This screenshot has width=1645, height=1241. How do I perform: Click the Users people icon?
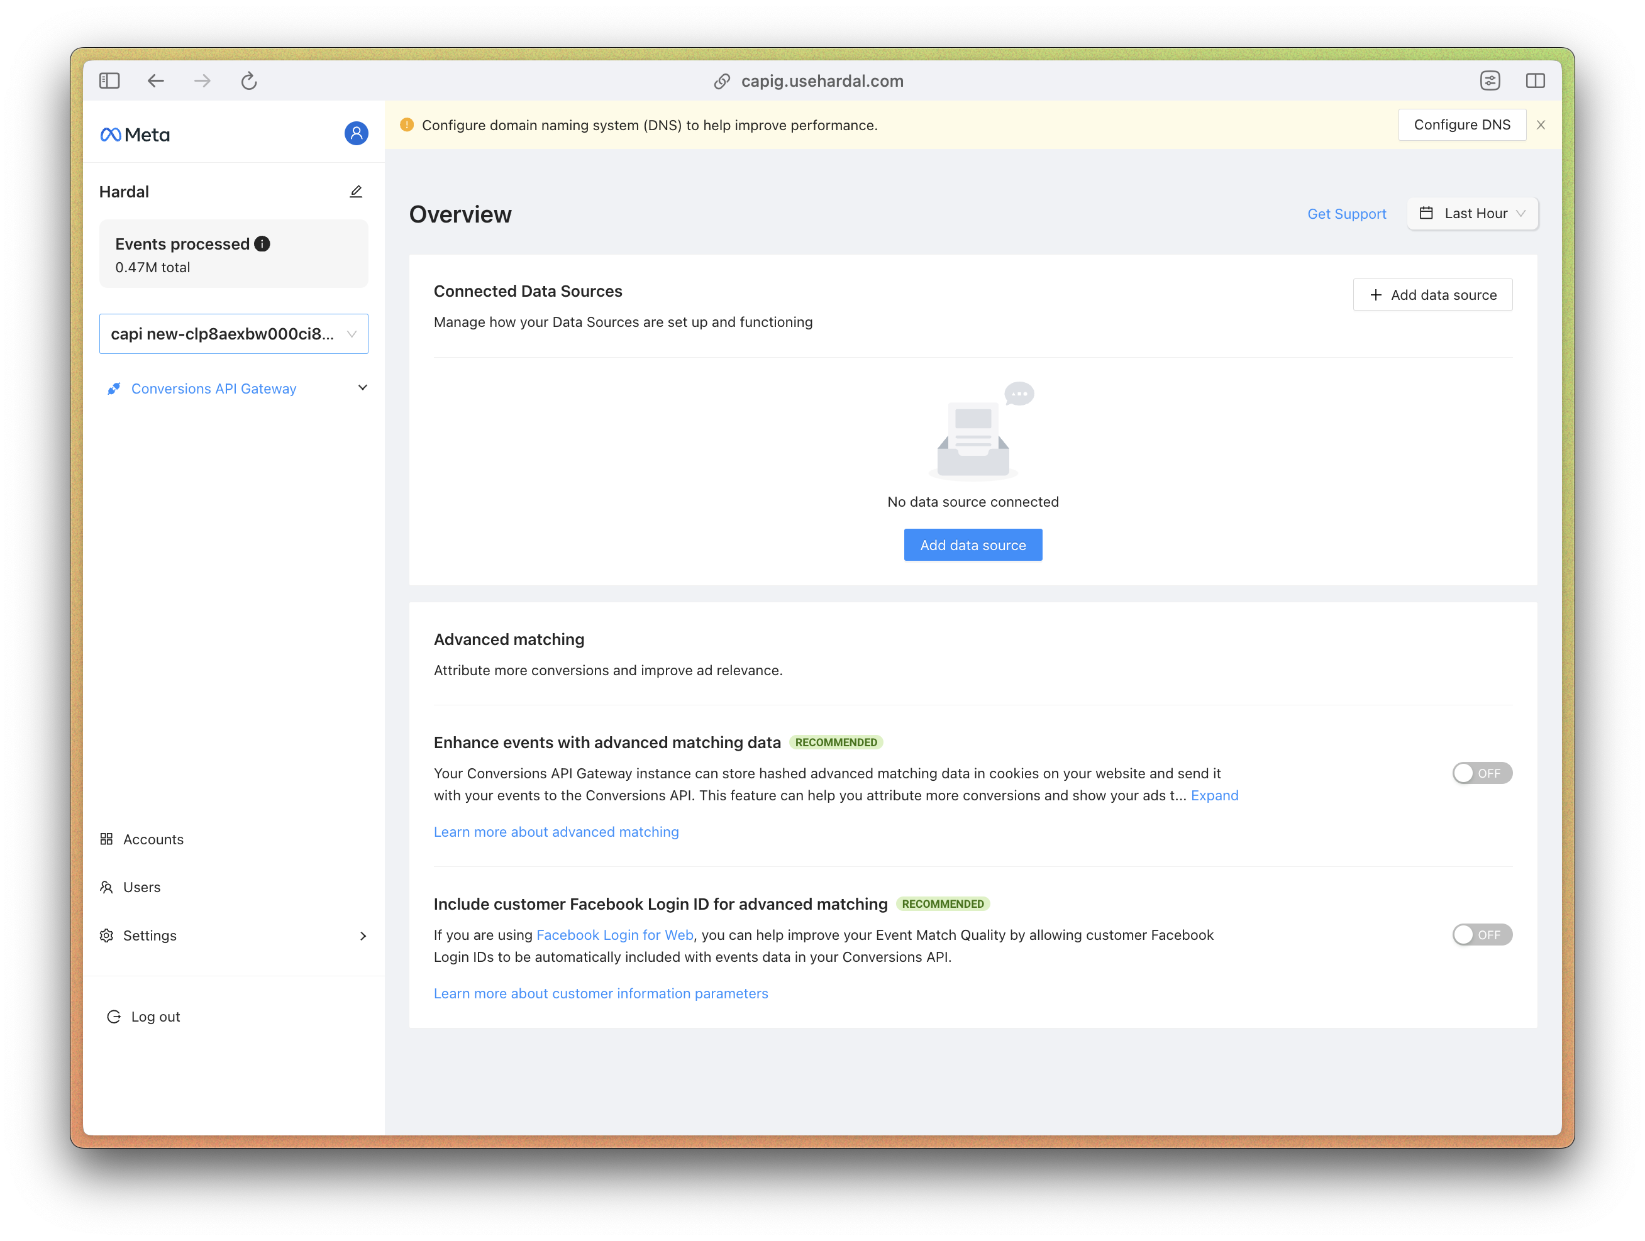(106, 887)
